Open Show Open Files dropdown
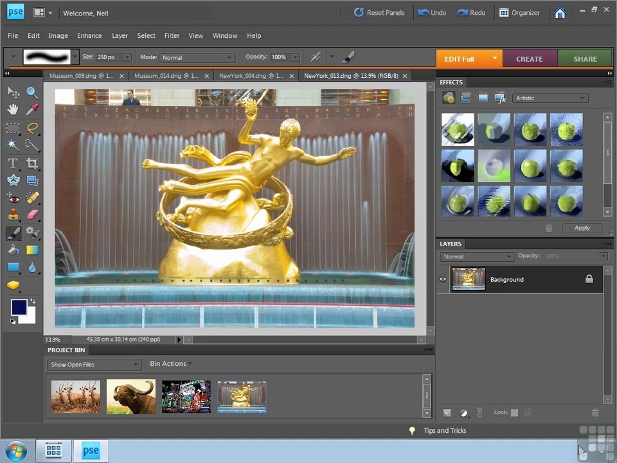 click(x=94, y=365)
